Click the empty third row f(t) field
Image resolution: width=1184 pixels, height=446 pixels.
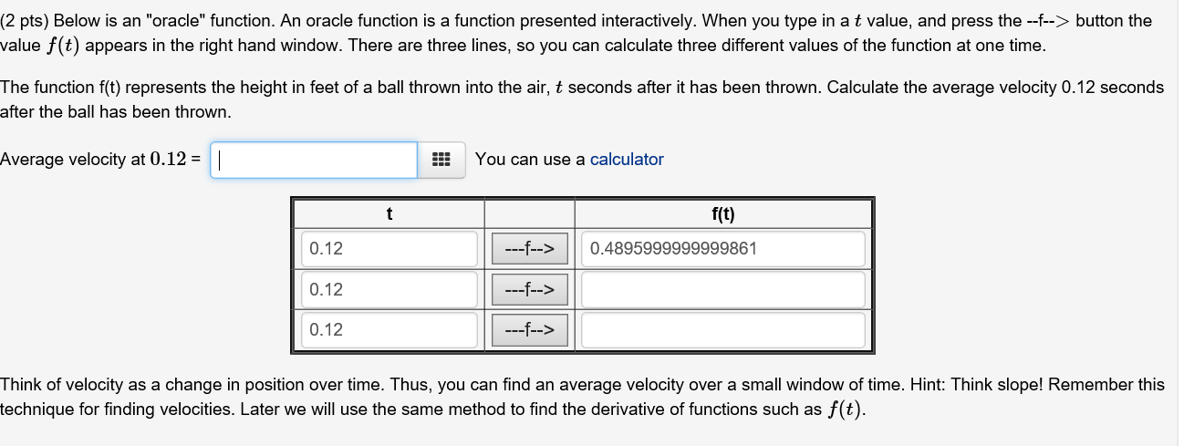click(x=722, y=329)
